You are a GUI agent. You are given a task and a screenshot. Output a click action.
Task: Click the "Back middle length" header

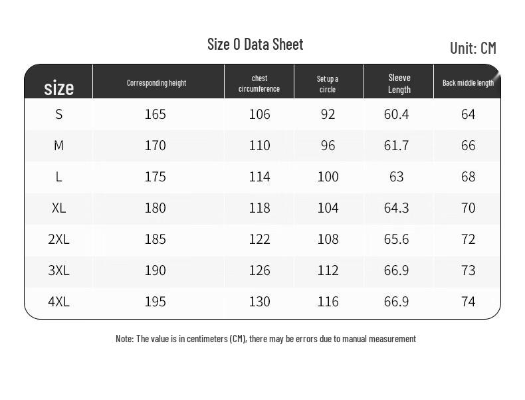click(x=468, y=83)
